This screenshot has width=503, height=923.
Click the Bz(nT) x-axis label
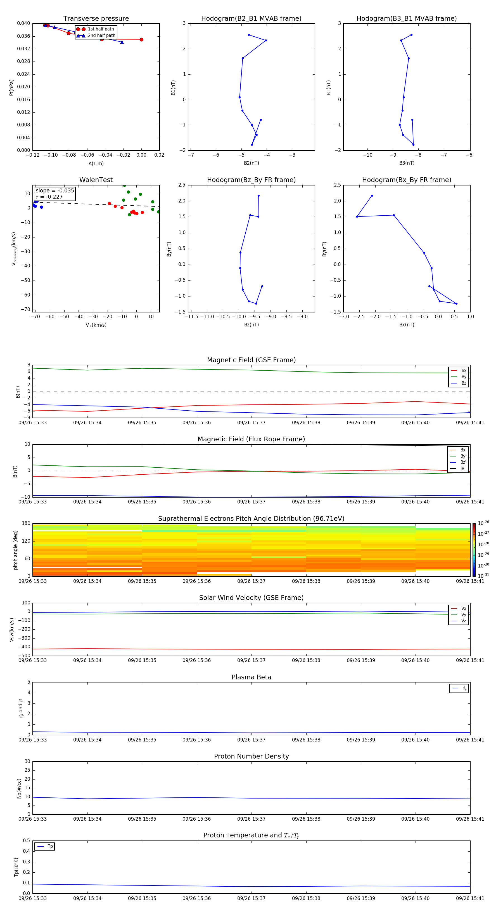[x=251, y=325]
